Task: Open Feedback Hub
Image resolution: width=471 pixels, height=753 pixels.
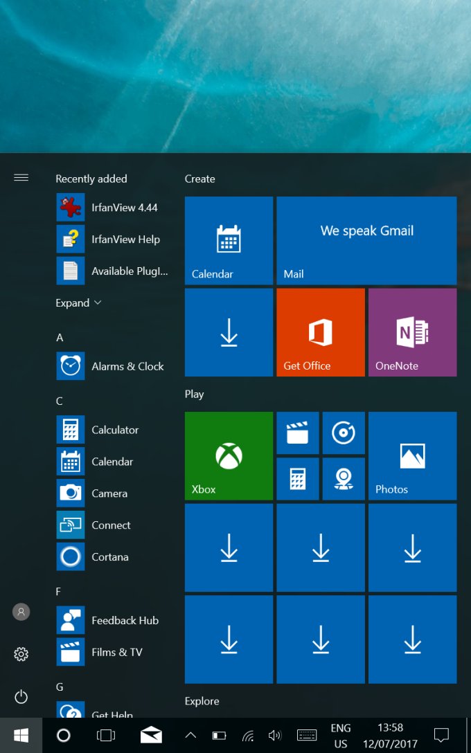Action: coord(113,620)
